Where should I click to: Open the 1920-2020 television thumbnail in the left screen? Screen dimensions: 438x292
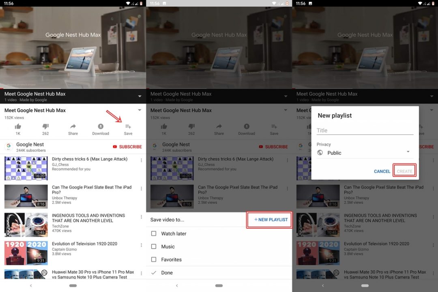click(x=26, y=253)
